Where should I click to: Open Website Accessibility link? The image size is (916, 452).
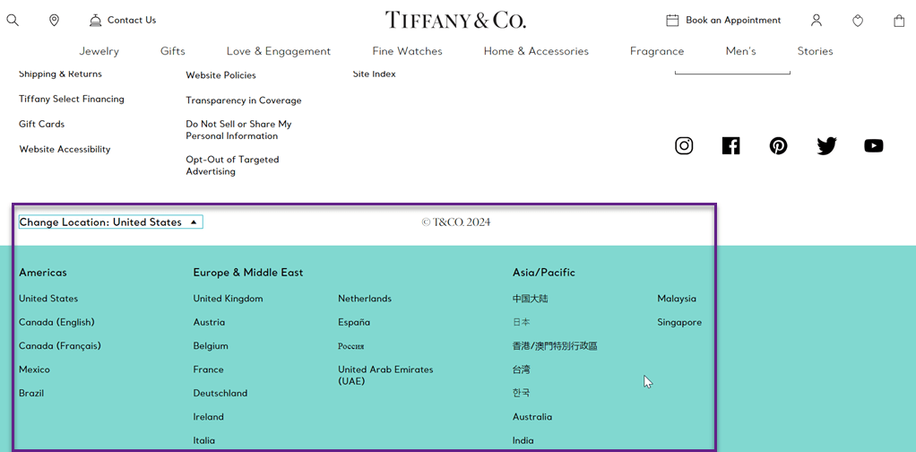coord(65,150)
